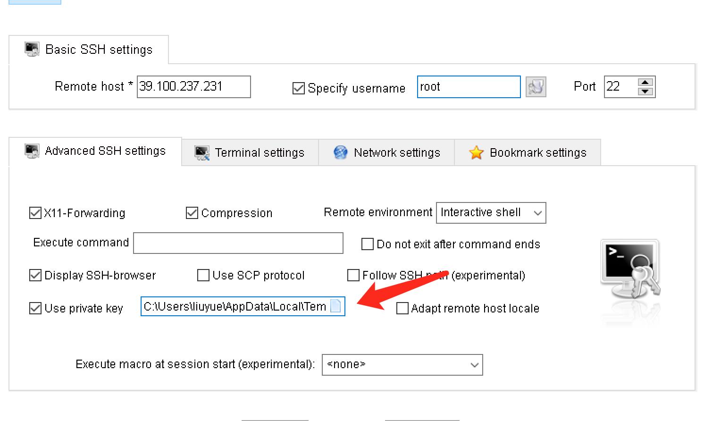Uncheck Display SSH-browser

(x=35, y=275)
